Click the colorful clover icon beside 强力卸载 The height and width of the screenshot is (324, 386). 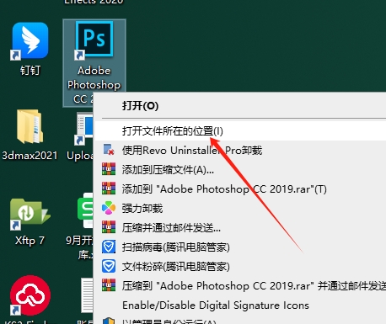[109, 208]
